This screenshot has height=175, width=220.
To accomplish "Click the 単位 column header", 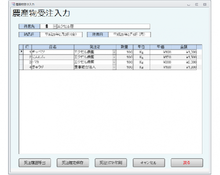I will [141, 47].
